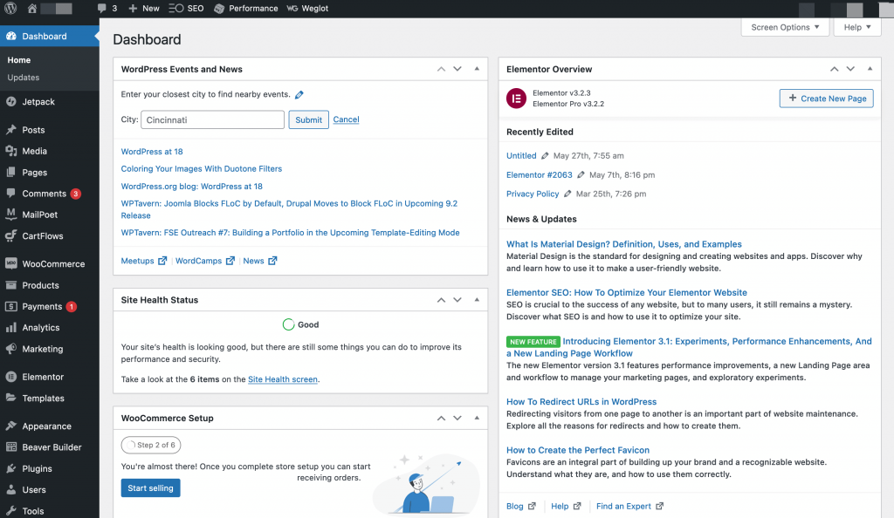Collapse the Site Health Status panel
This screenshot has width=894, height=518.
[477, 299]
